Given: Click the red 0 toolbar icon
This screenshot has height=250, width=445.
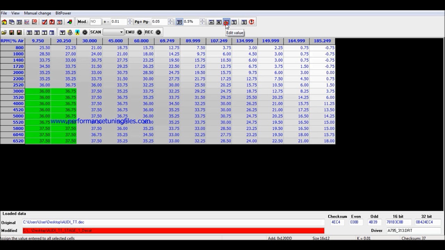Looking at the screenshot, I should click(59, 22).
